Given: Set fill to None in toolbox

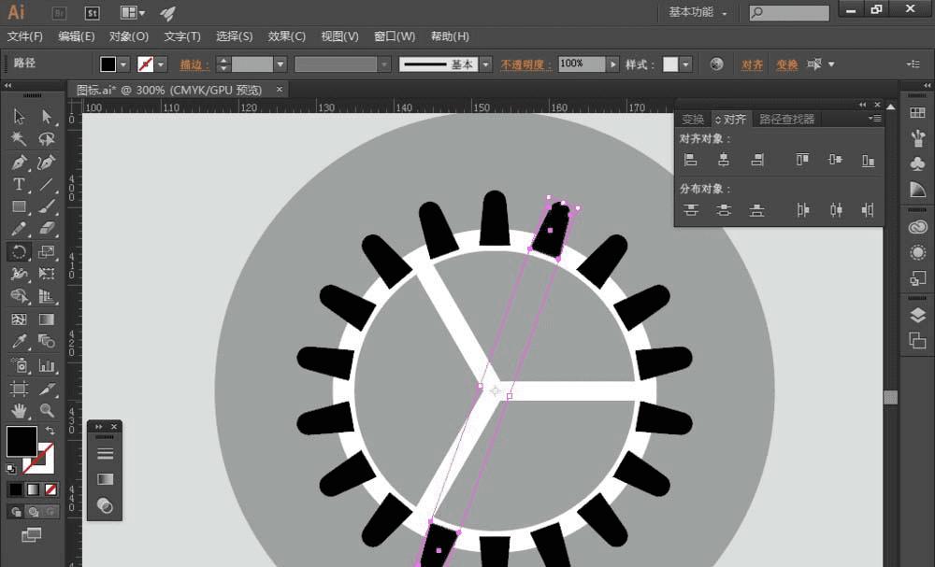Looking at the screenshot, I should (x=50, y=489).
